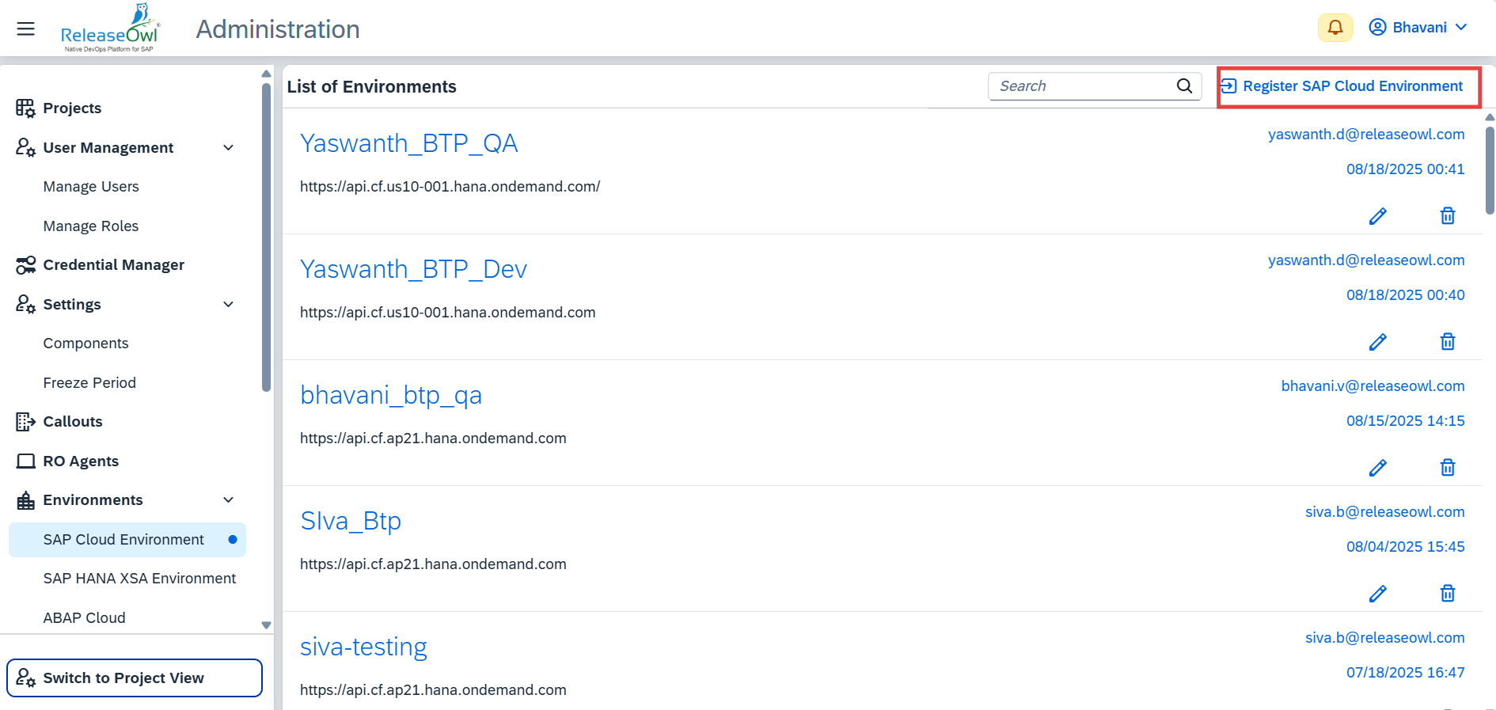Image resolution: width=1496 pixels, height=710 pixels.
Task: Delete the bhavani_btp_qa environment
Action: point(1448,468)
